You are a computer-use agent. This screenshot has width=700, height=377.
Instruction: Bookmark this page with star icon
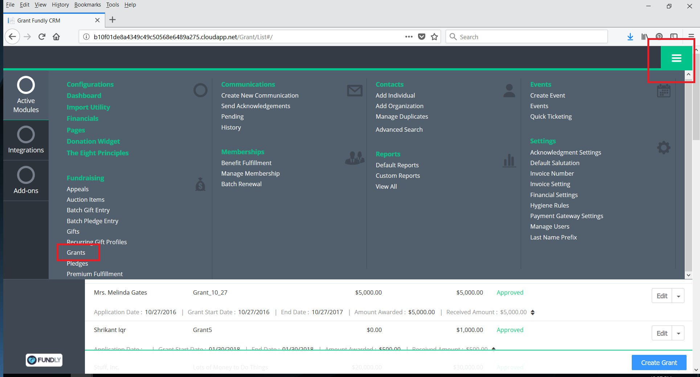pos(434,37)
